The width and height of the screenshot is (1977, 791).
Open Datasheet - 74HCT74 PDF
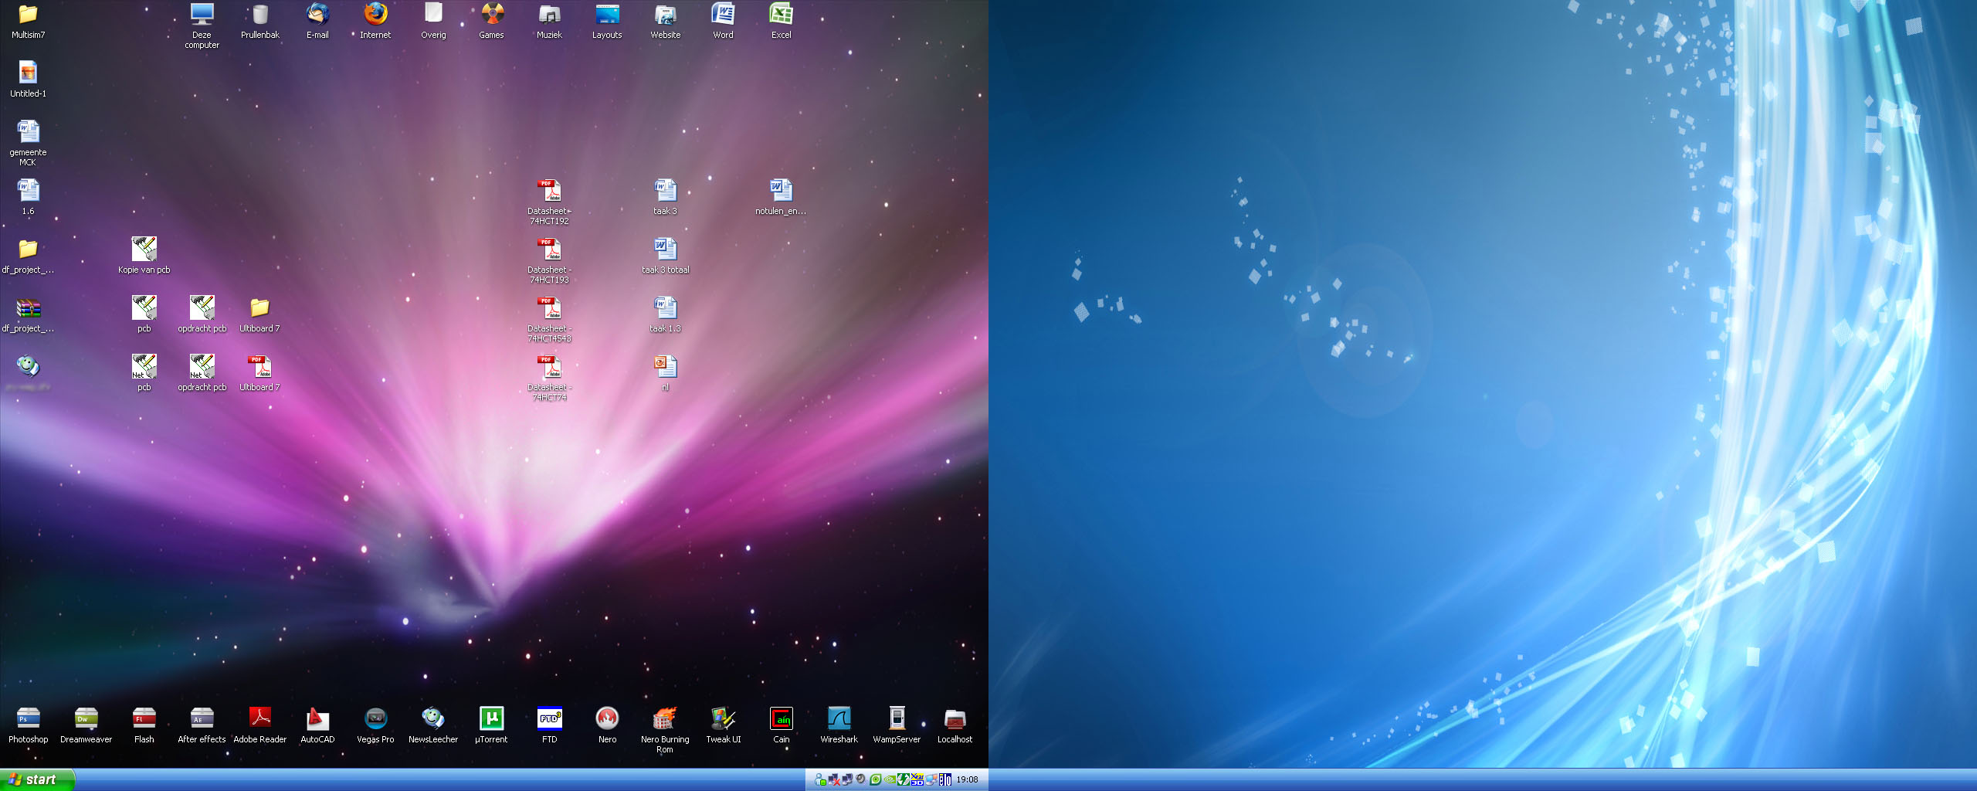pyautogui.click(x=549, y=378)
